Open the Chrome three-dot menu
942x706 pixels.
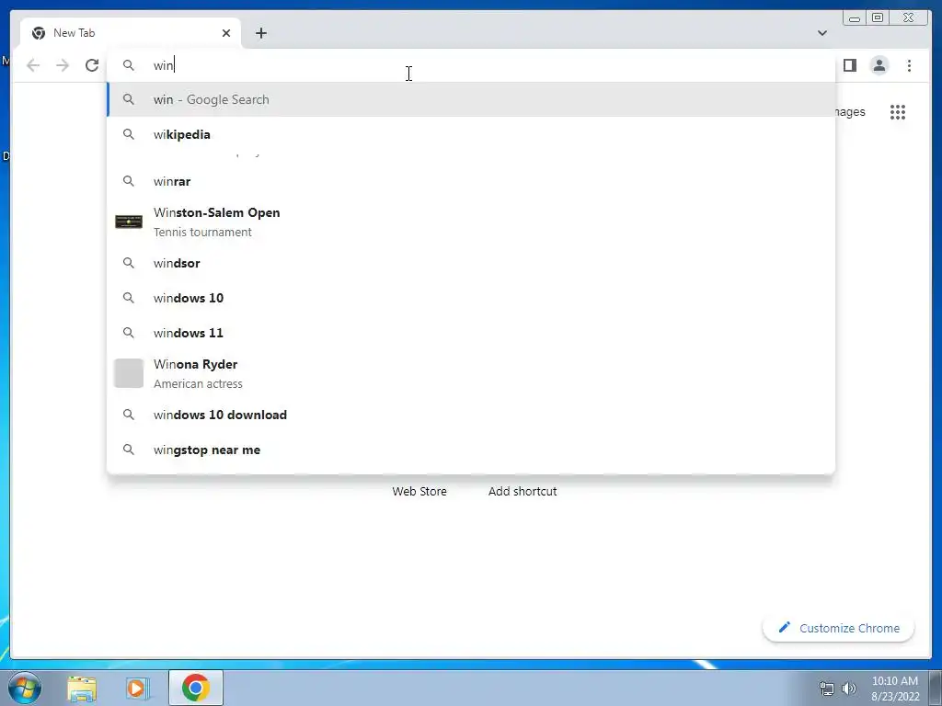909,65
